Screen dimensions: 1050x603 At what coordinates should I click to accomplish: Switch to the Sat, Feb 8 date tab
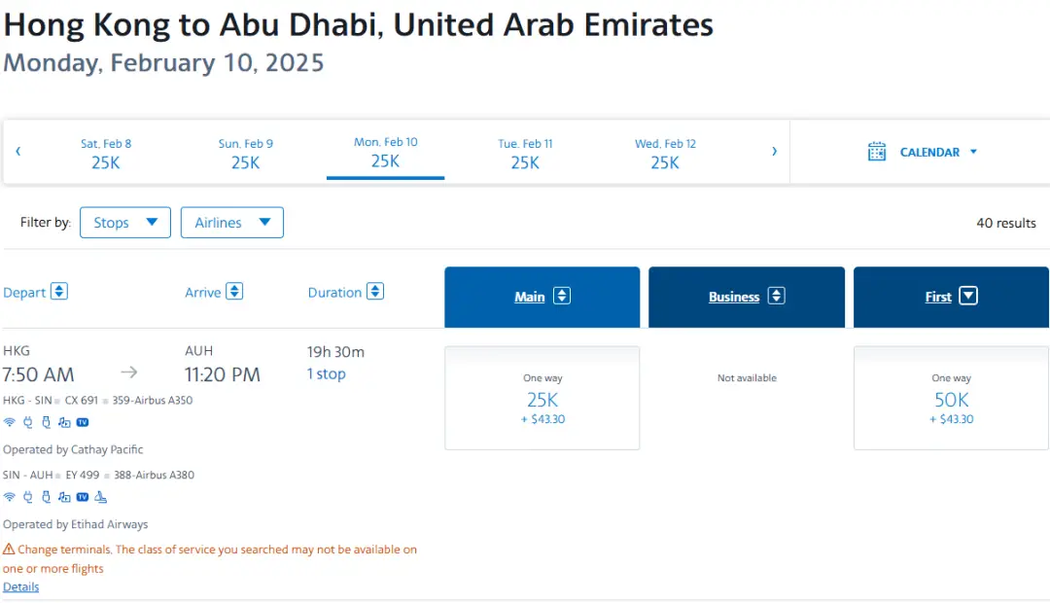pos(106,154)
